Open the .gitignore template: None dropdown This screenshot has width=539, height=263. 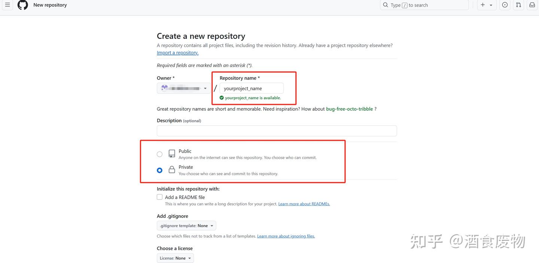(x=186, y=225)
